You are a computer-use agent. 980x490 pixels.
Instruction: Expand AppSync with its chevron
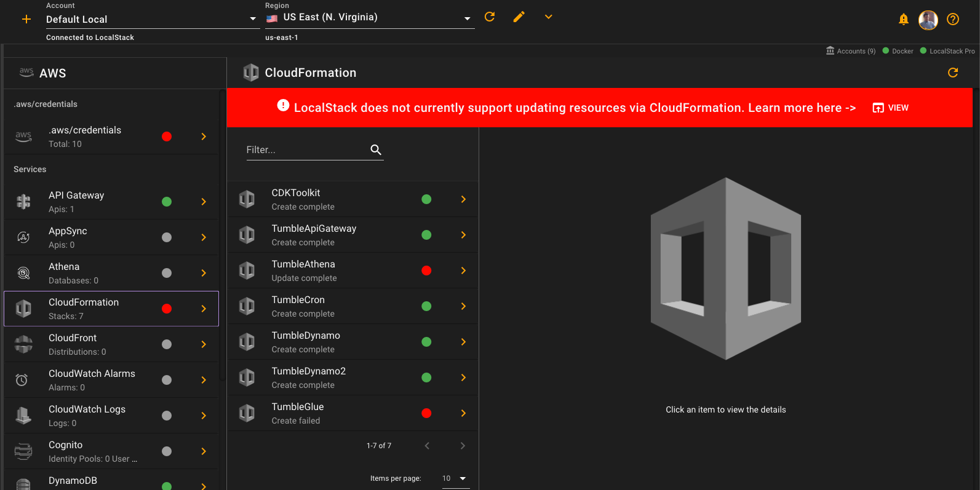204,237
